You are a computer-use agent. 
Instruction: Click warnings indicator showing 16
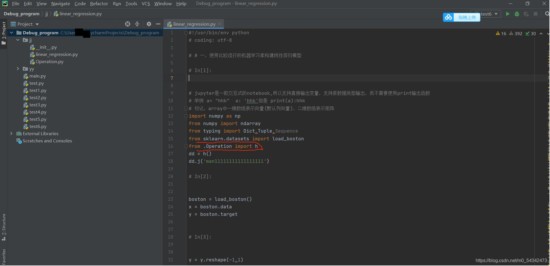(x=501, y=33)
